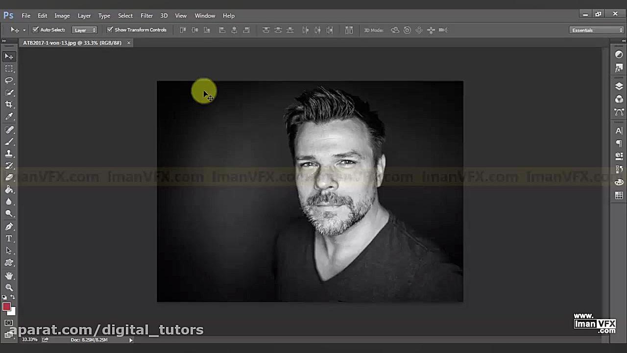Select the Crop tool
Image resolution: width=627 pixels, height=353 pixels.
click(x=9, y=104)
